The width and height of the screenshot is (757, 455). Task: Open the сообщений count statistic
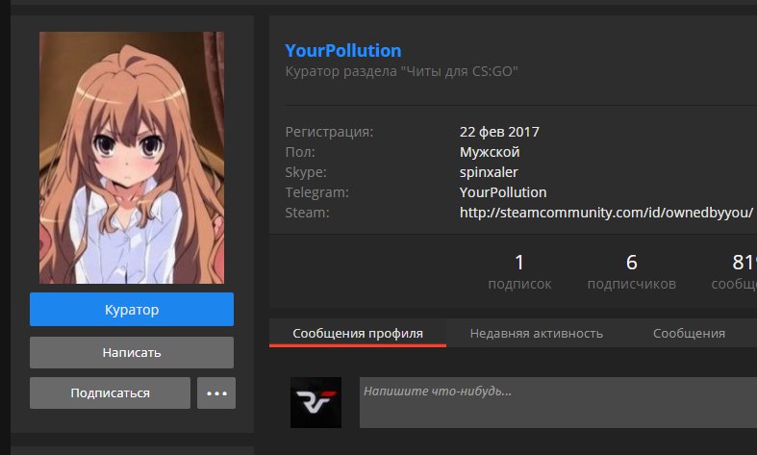(736, 271)
